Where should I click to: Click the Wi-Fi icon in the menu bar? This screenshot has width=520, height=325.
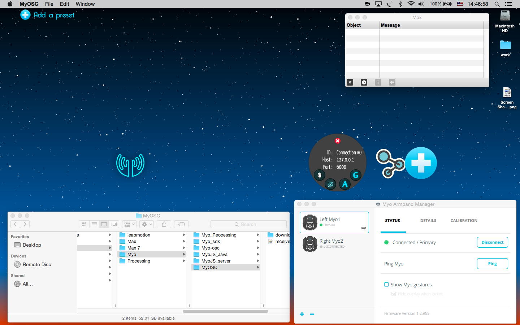pos(411,4)
